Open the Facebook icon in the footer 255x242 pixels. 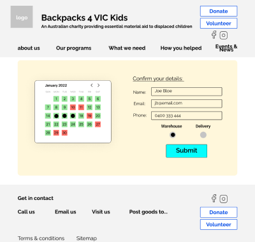pyautogui.click(x=214, y=198)
